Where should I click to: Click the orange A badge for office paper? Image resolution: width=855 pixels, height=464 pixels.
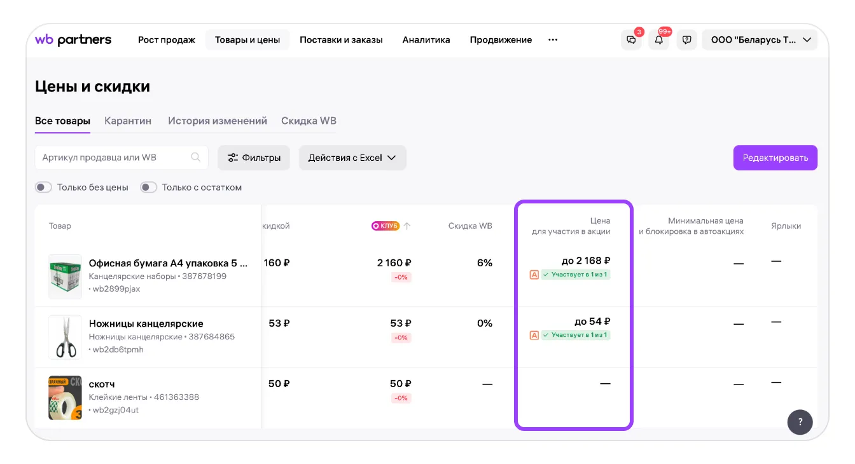click(534, 275)
